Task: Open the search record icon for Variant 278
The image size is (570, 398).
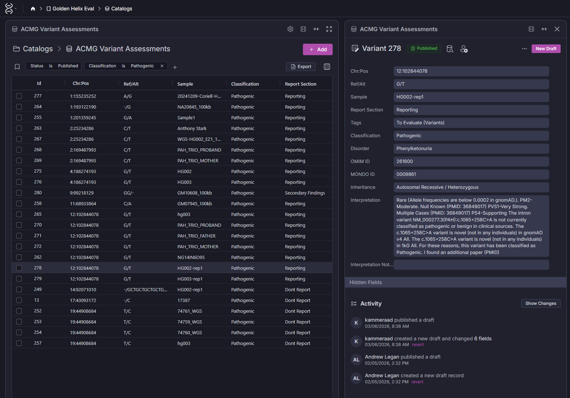Action: point(450,49)
